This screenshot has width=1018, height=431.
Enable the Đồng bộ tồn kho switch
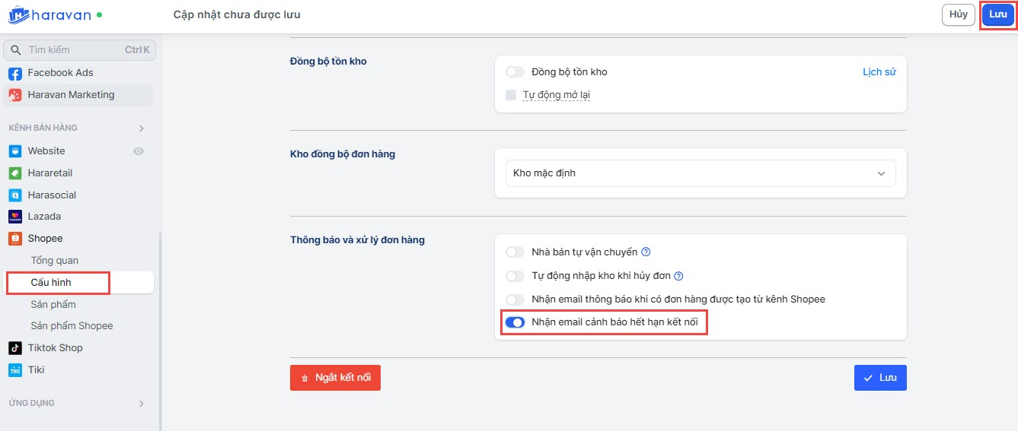tap(515, 72)
